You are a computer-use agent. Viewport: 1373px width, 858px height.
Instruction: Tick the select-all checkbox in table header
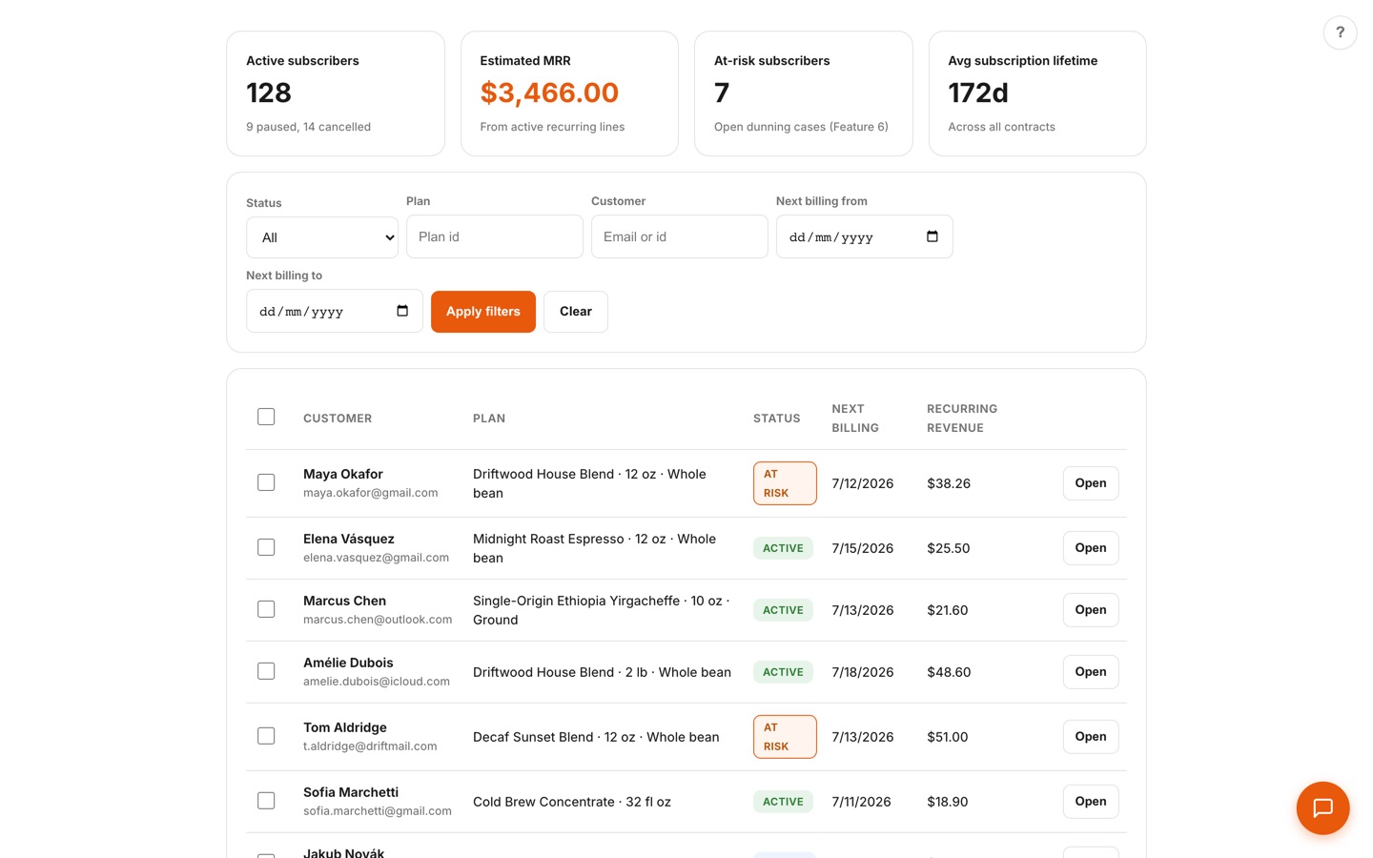(x=266, y=417)
